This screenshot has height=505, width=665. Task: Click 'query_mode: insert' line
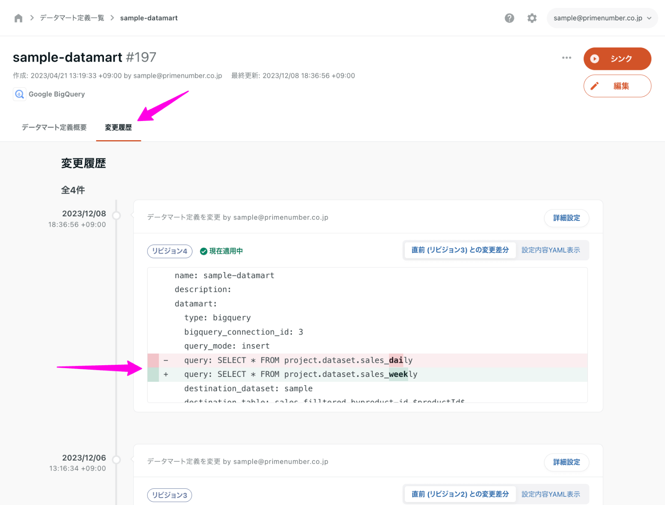tap(227, 346)
